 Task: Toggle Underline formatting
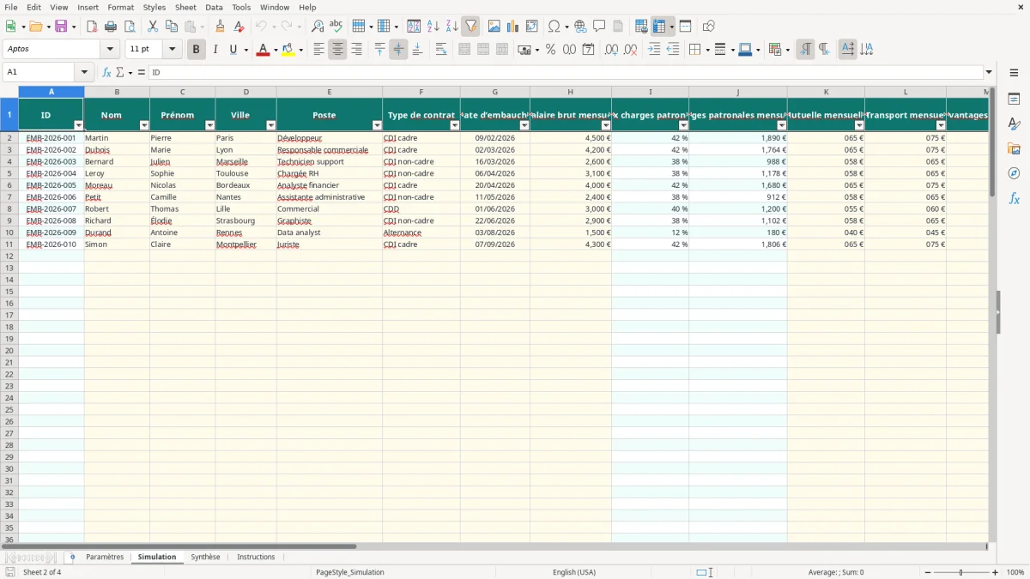click(233, 50)
